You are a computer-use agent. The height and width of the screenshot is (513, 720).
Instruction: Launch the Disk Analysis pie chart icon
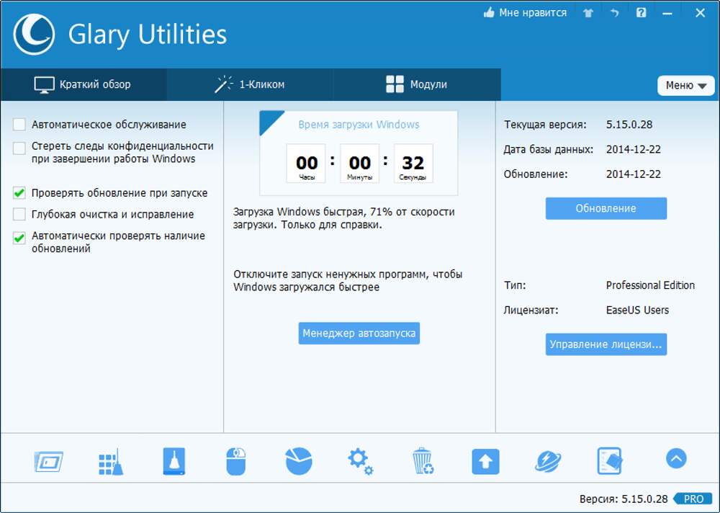click(x=298, y=461)
